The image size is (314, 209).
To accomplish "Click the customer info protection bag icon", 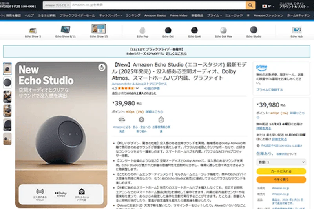I will [x=161, y=120].
